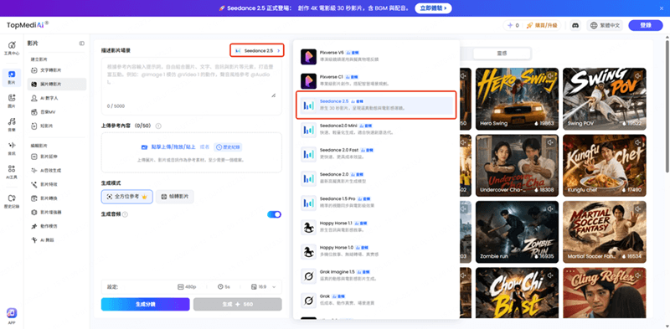This screenshot has width=670, height=329.
Task: Choose the Grok model option
Action: (376, 301)
